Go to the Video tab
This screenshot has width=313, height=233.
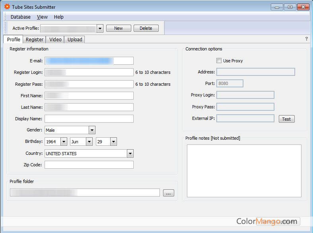(55, 40)
